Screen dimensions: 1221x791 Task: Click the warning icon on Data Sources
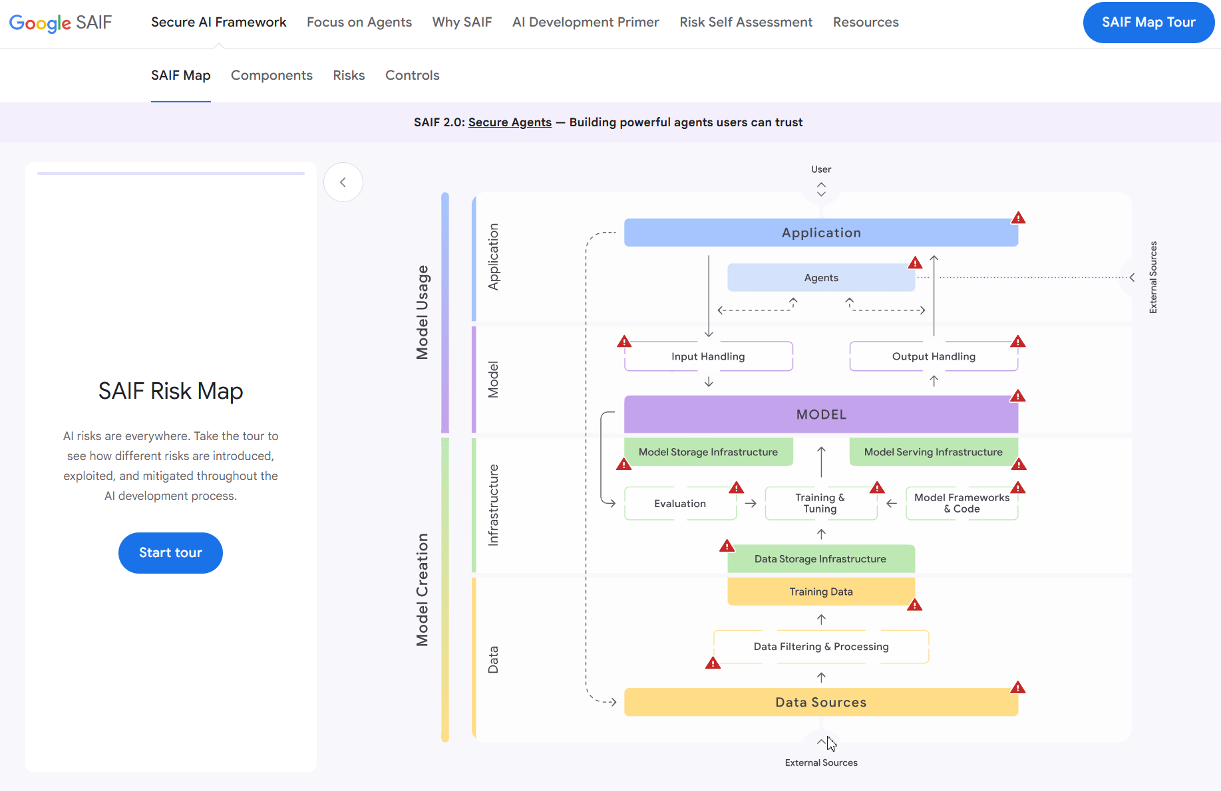click(x=1018, y=687)
